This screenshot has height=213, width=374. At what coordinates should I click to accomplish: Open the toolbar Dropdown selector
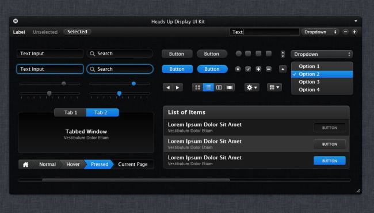click(x=320, y=32)
